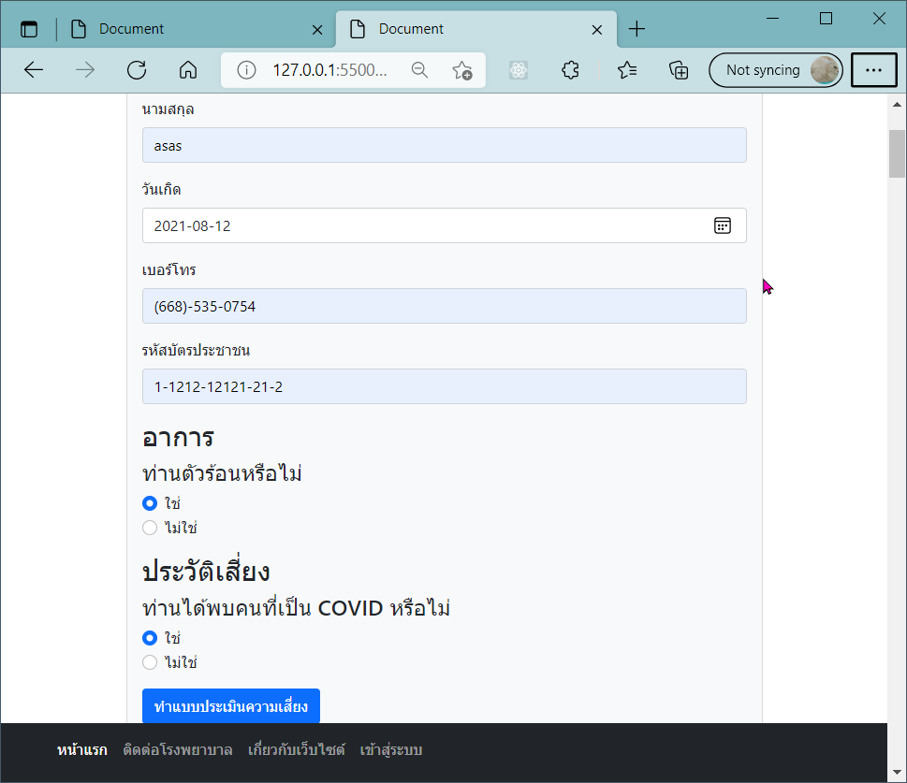Click เข้าสู่ระบบ login link
The height and width of the screenshot is (783, 907).
pyautogui.click(x=391, y=750)
